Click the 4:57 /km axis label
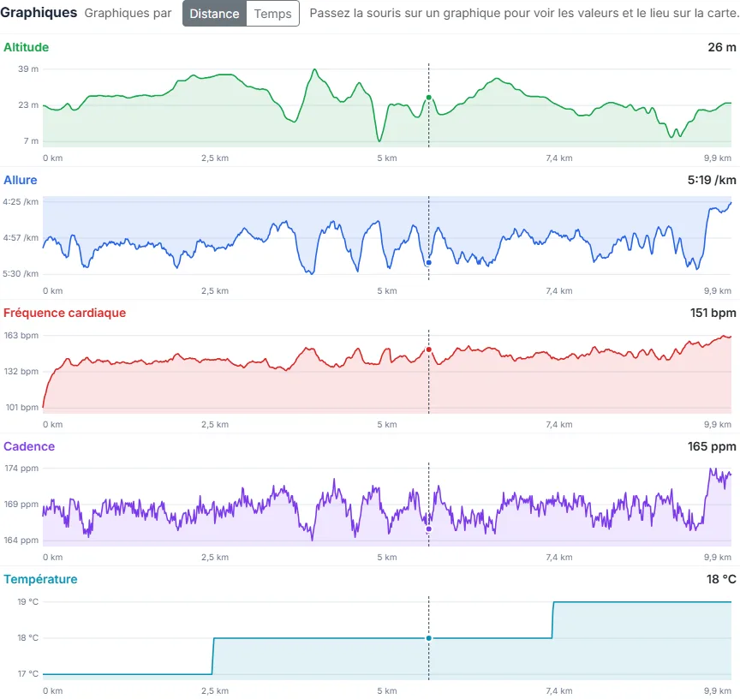Image resolution: width=740 pixels, height=699 pixels. pyautogui.click(x=21, y=238)
